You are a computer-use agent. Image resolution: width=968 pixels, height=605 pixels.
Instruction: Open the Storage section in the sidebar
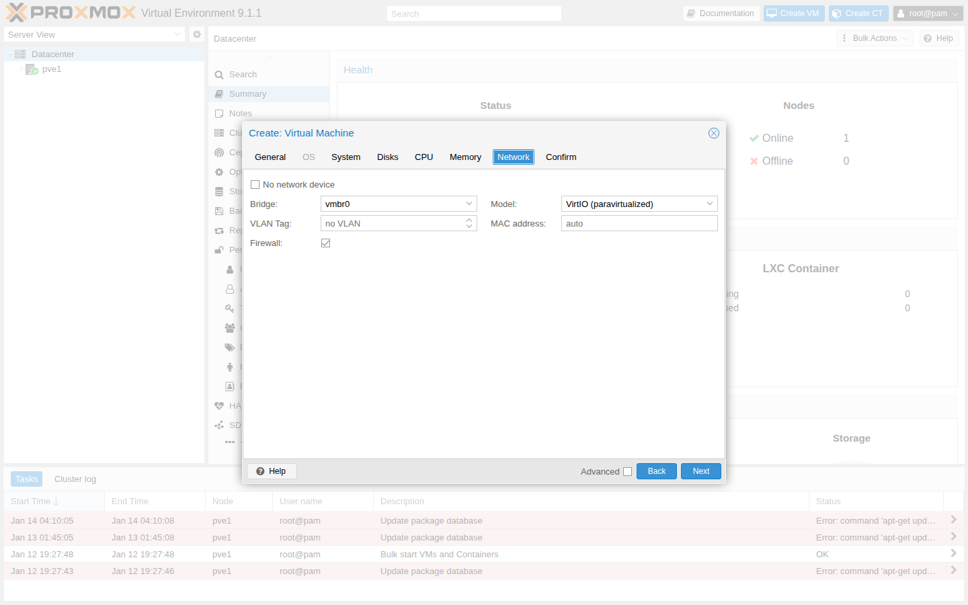tap(219, 191)
